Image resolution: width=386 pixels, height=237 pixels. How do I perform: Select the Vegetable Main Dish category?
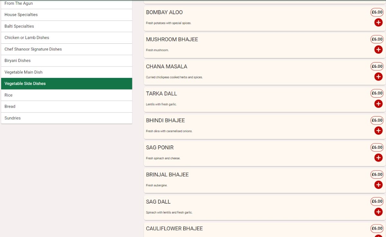tap(67, 72)
